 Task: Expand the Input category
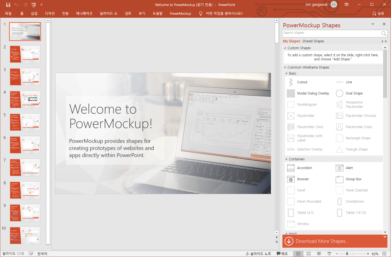click(286, 233)
